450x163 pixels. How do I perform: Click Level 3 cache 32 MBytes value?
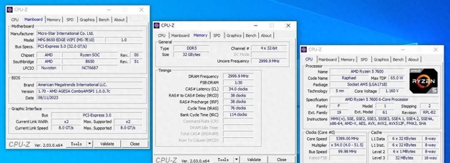[x=404, y=158]
